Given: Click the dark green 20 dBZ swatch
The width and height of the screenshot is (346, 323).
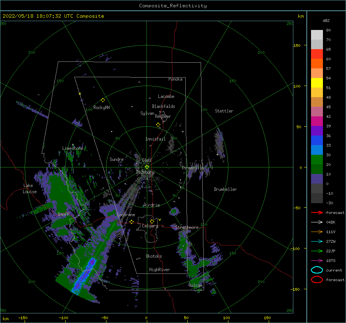Looking at the screenshot, I should 317,169.
